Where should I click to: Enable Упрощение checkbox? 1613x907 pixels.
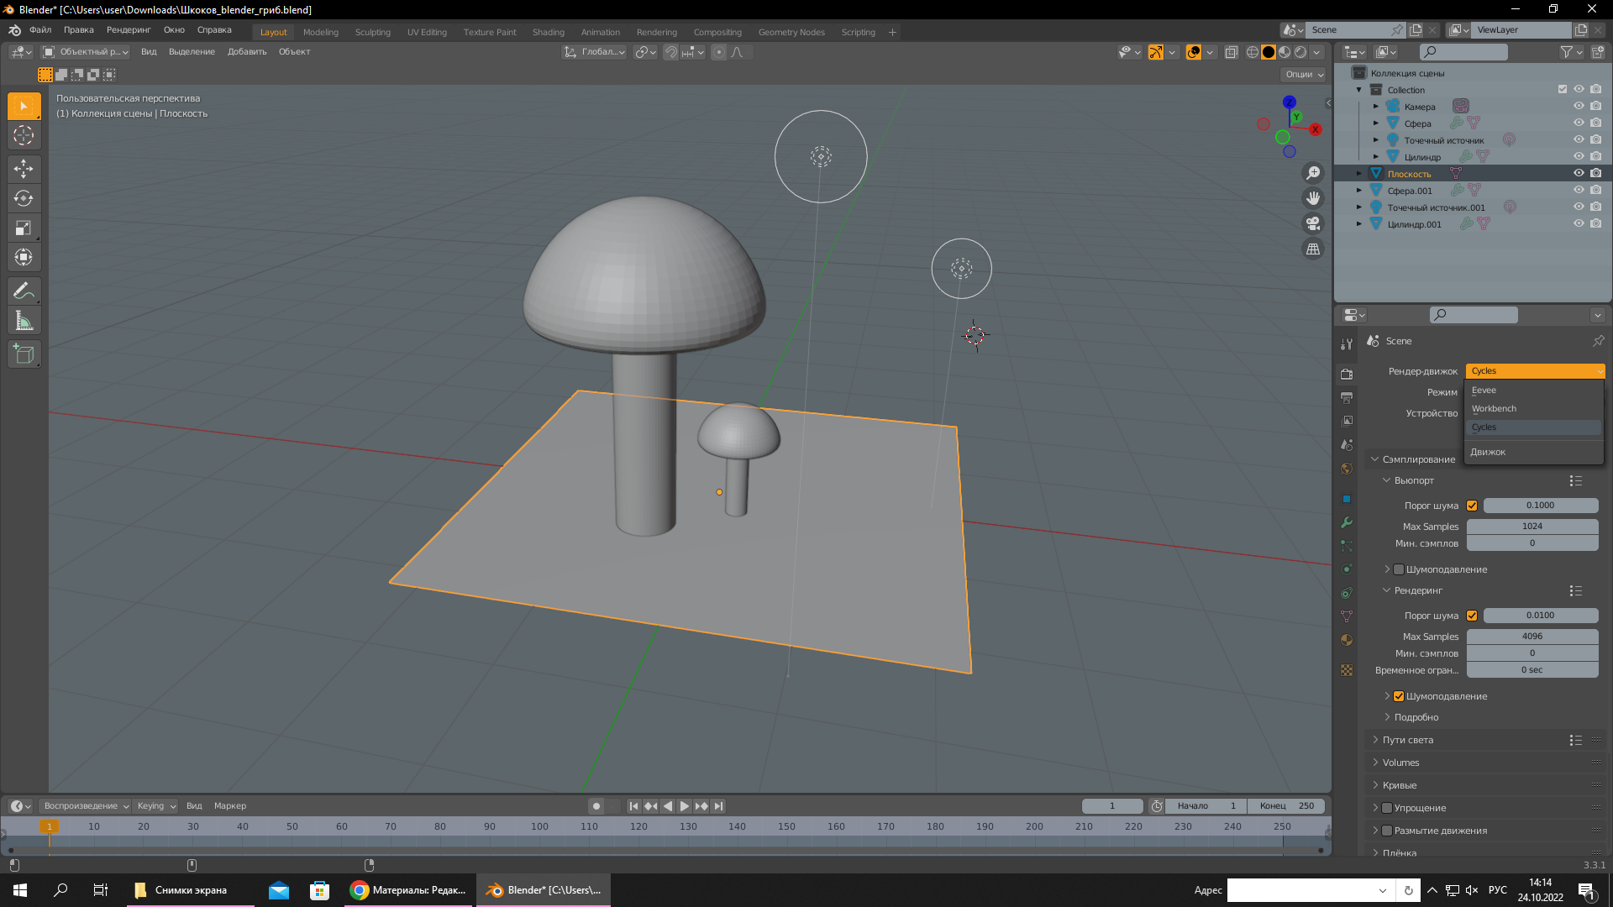1387,808
